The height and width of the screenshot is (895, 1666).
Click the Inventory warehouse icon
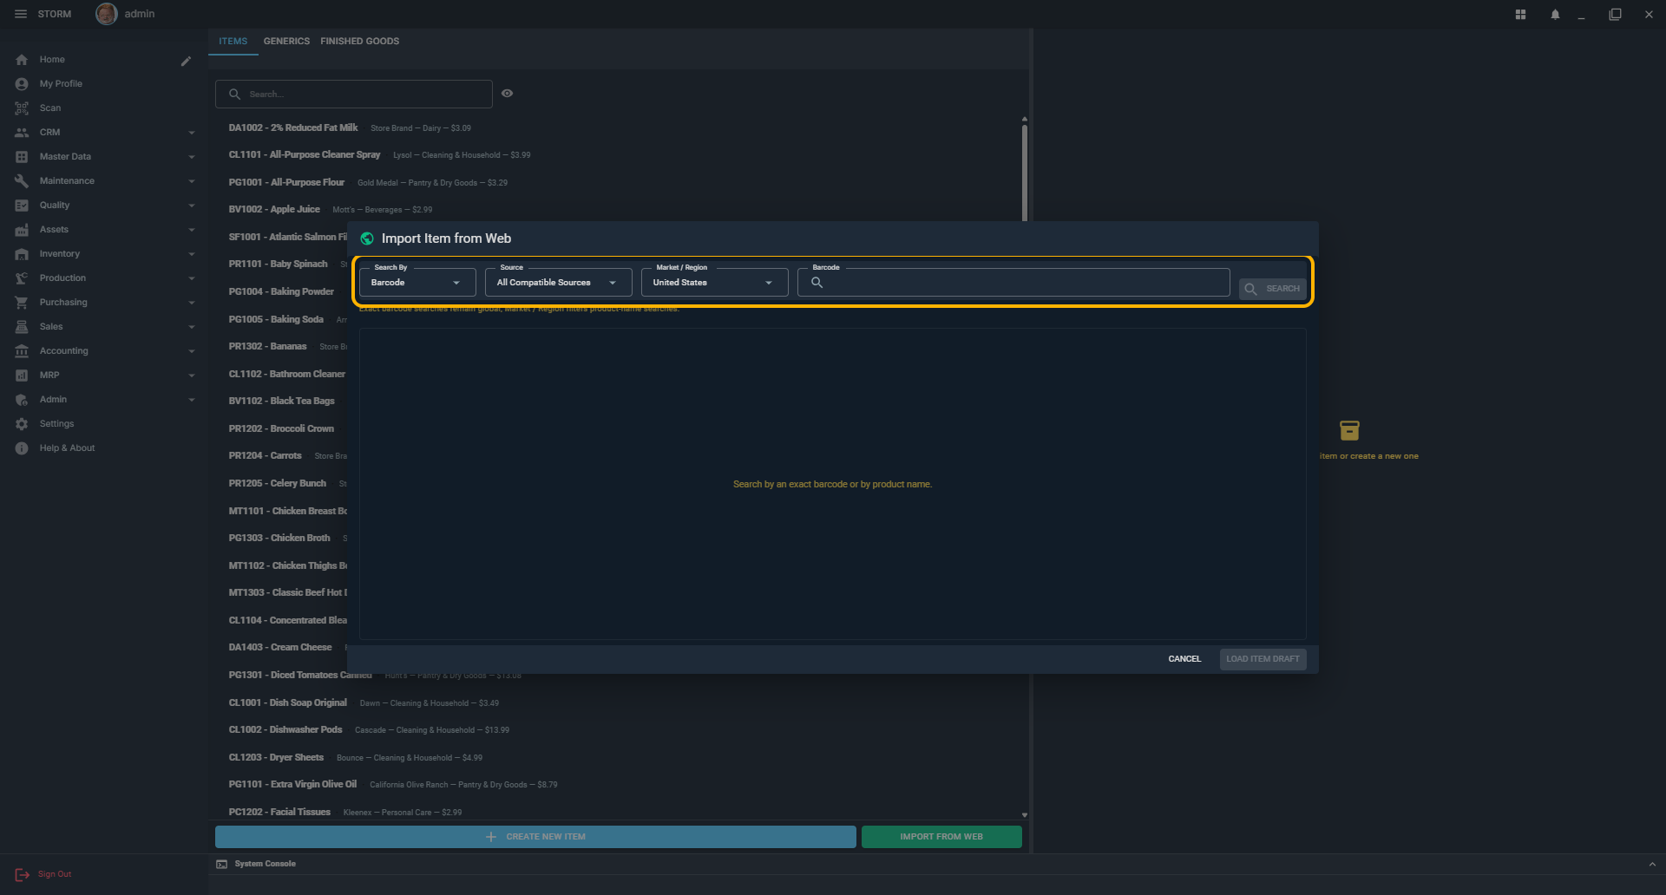tap(22, 254)
